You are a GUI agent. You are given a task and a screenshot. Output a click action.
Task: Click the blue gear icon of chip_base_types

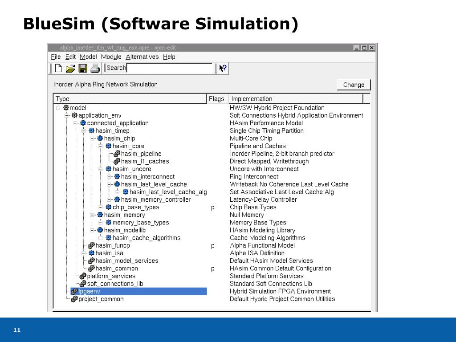(109, 207)
